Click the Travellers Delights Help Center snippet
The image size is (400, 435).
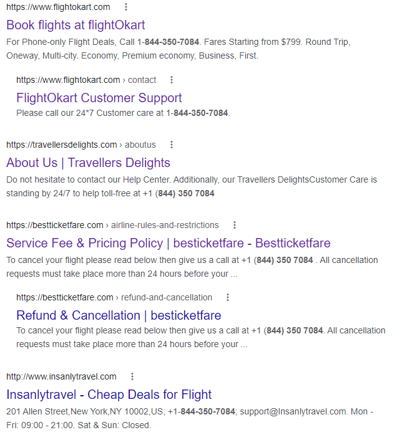pos(192,186)
